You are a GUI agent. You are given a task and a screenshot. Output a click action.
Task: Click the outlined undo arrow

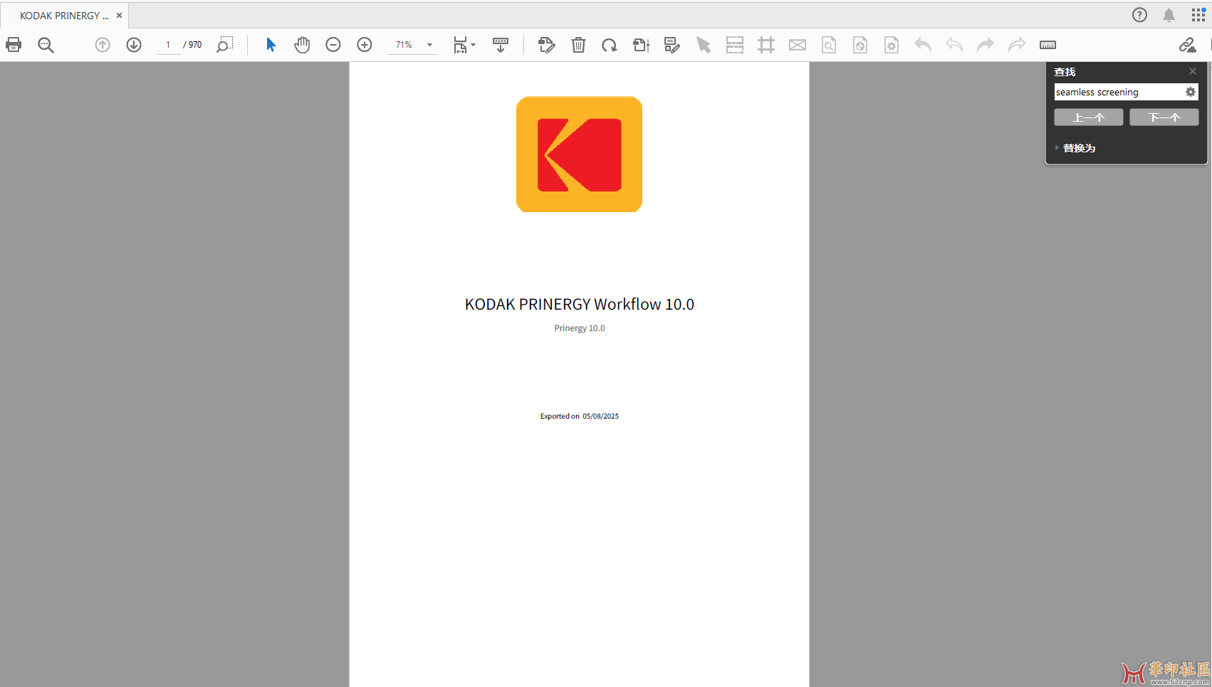point(954,45)
